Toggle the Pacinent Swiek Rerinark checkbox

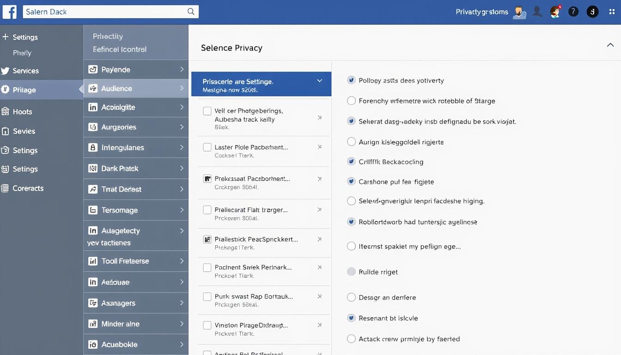[207, 268]
